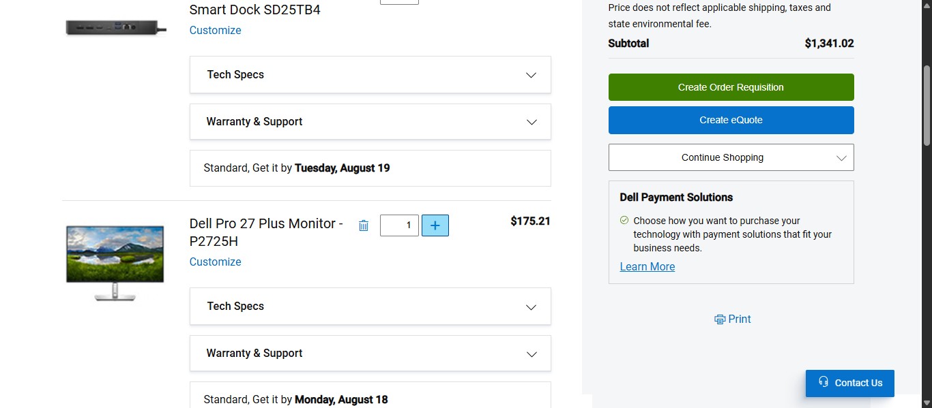This screenshot has width=932, height=408.
Task: Click Create Order Requisition
Action: pos(730,87)
